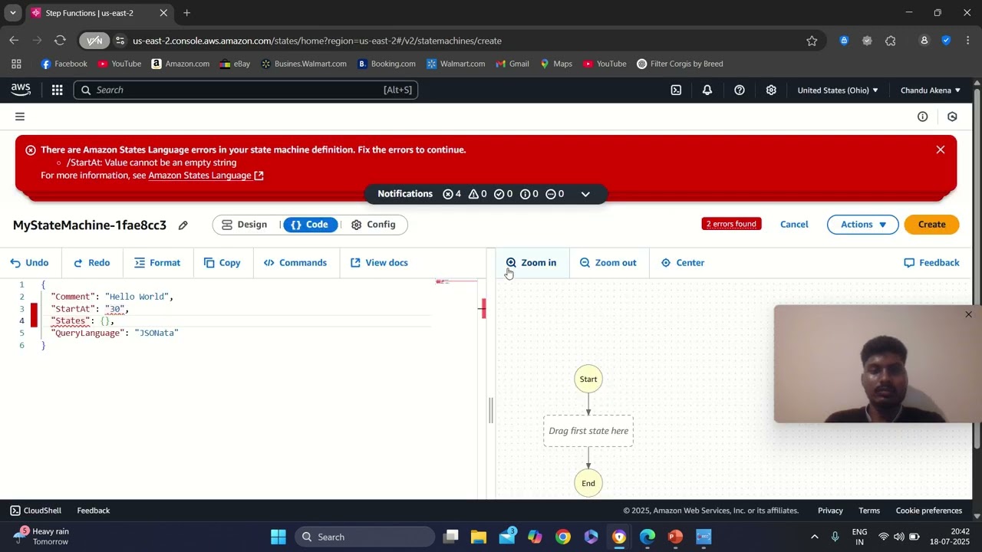
Task: Close the webcam overlay window
Action: tap(968, 314)
